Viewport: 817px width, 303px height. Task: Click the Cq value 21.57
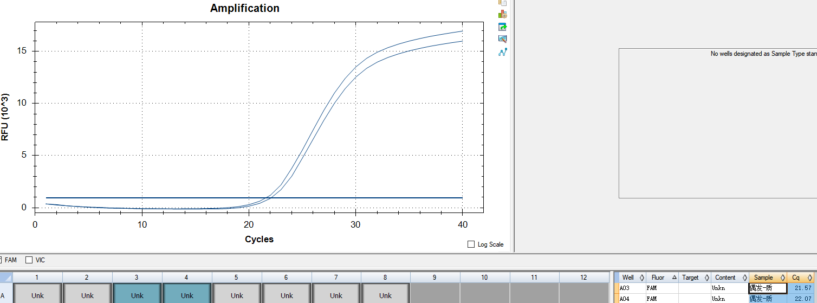(800, 288)
